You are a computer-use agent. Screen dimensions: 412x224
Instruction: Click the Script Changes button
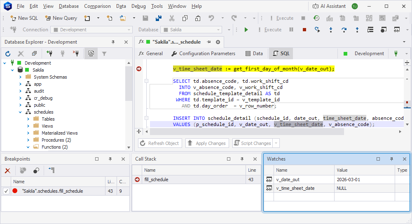(x=253, y=143)
